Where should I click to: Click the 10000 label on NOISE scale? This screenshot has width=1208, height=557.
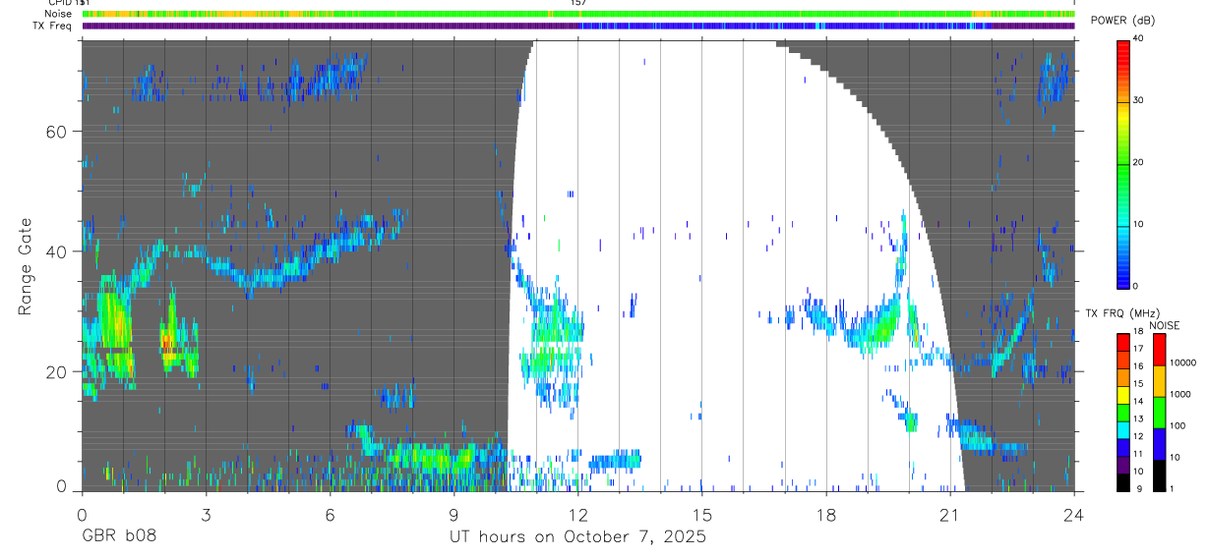point(1184,363)
